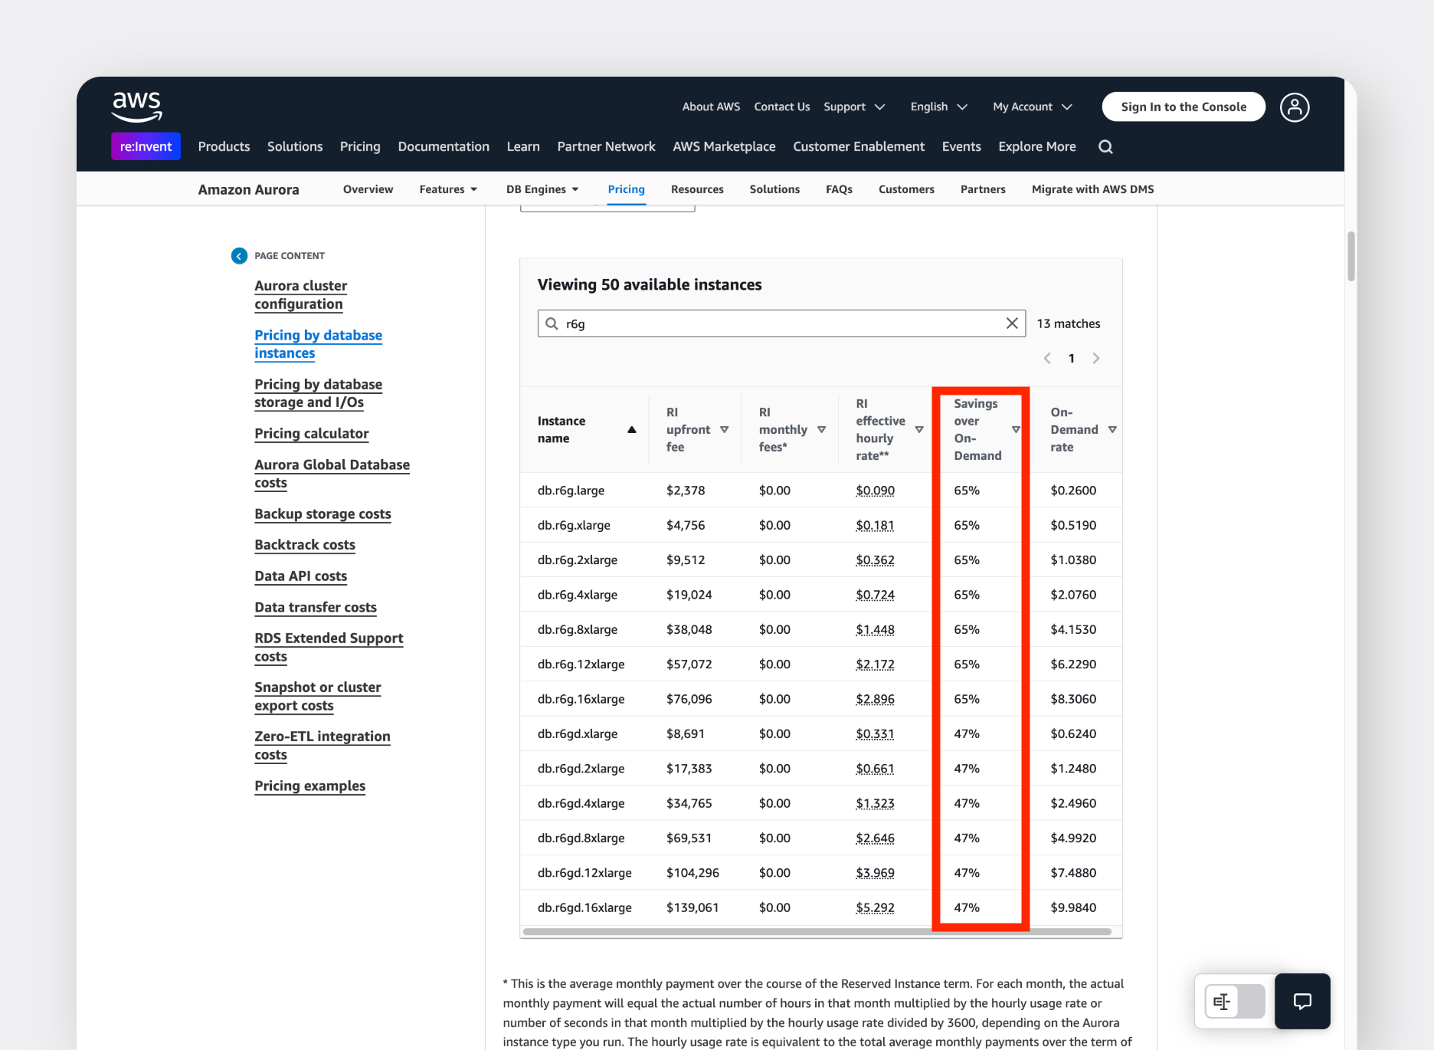Expand the My Account menu
Viewport: 1434px width, 1050px height.
(1032, 107)
